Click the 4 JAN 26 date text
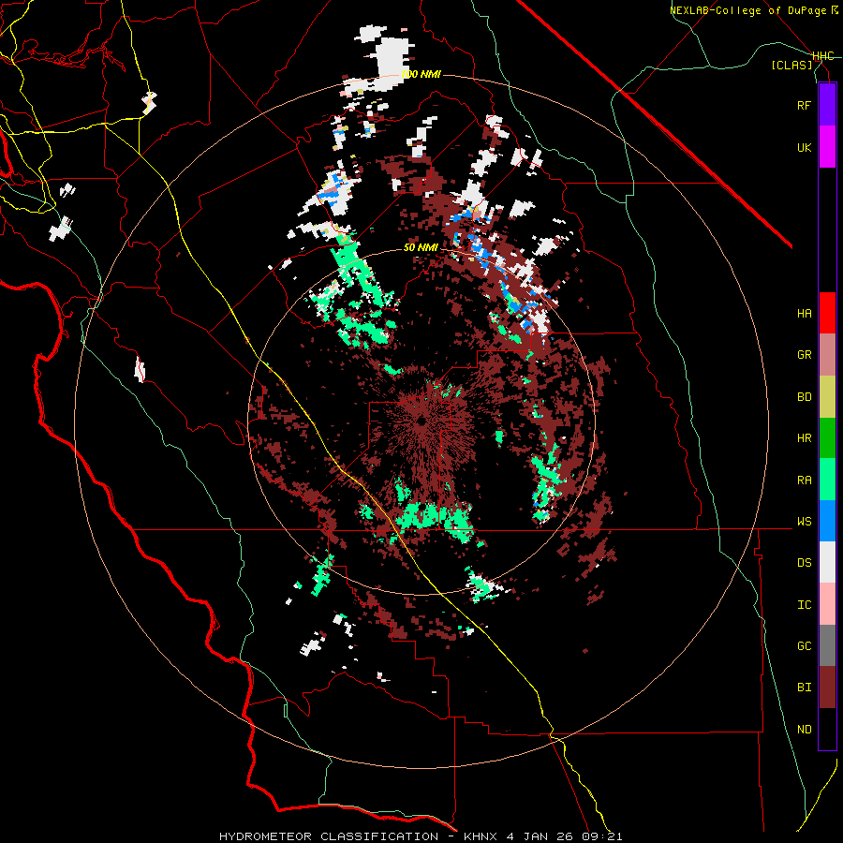 point(542,836)
